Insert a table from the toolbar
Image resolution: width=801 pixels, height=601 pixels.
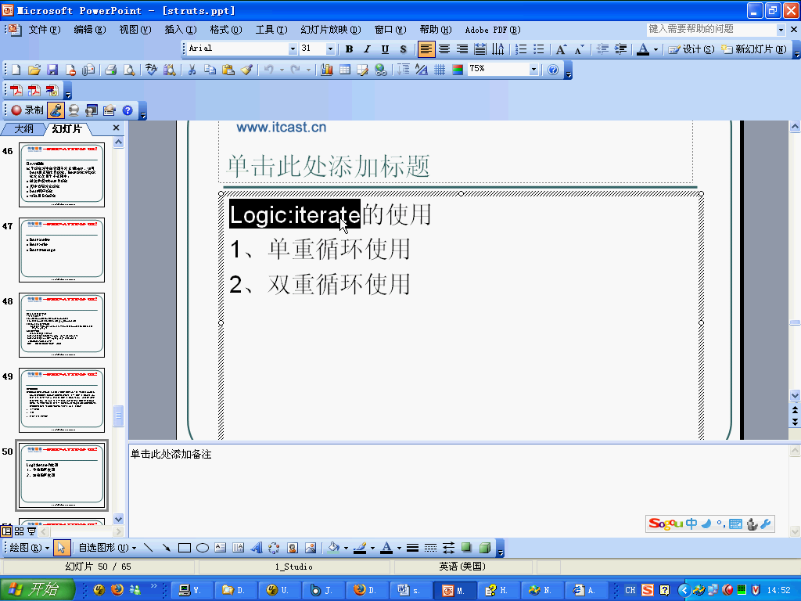coord(345,70)
